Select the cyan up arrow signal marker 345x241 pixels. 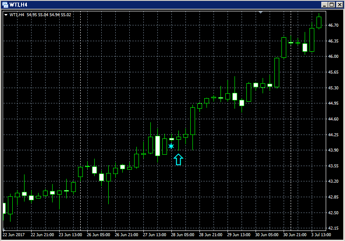click(x=178, y=159)
